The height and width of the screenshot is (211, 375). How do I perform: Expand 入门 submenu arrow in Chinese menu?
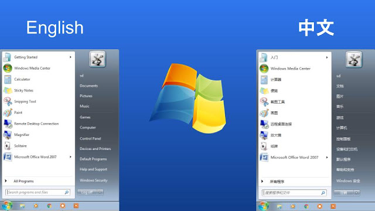click(327, 57)
